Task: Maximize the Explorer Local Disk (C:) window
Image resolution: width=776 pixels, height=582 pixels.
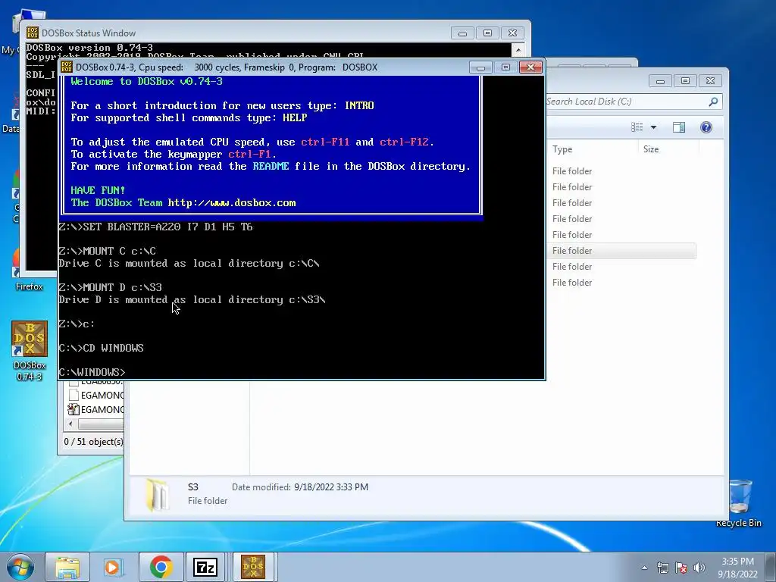Action: (685, 80)
